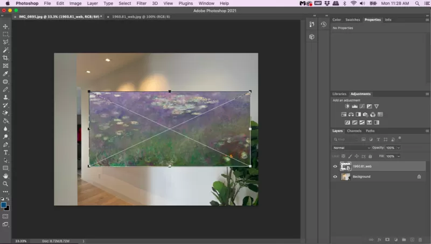The height and width of the screenshot is (244, 431).
Task: Open the Filter menu
Action: pos(141,3)
